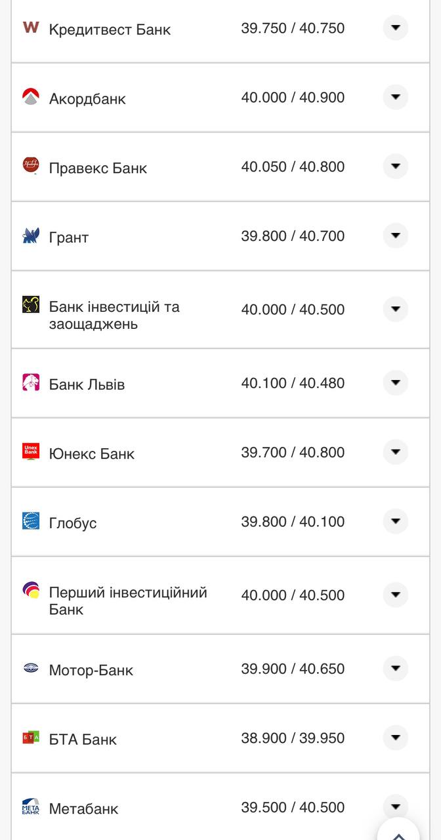Image resolution: width=441 pixels, height=840 pixels.
Task: Expand the Кредитвест Банк rate details
Action: point(395,28)
